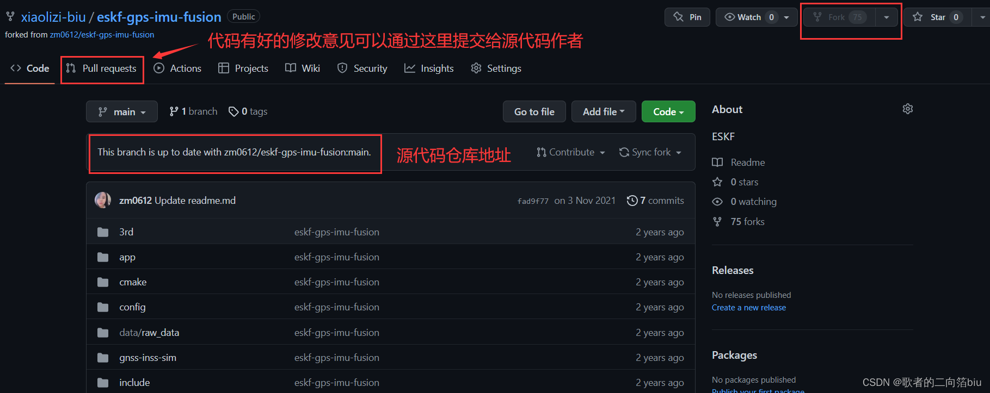990x393 pixels.
Task: Open the Actions tab
Action: click(x=177, y=68)
